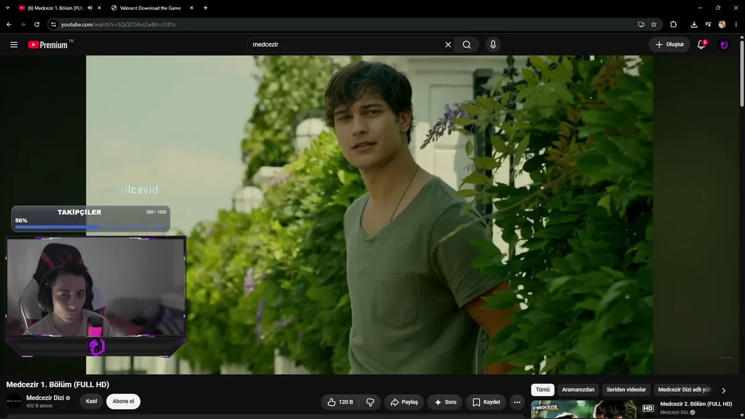Save the video with Kaydet
Viewport: 745px width, 419px height.
[486, 402]
